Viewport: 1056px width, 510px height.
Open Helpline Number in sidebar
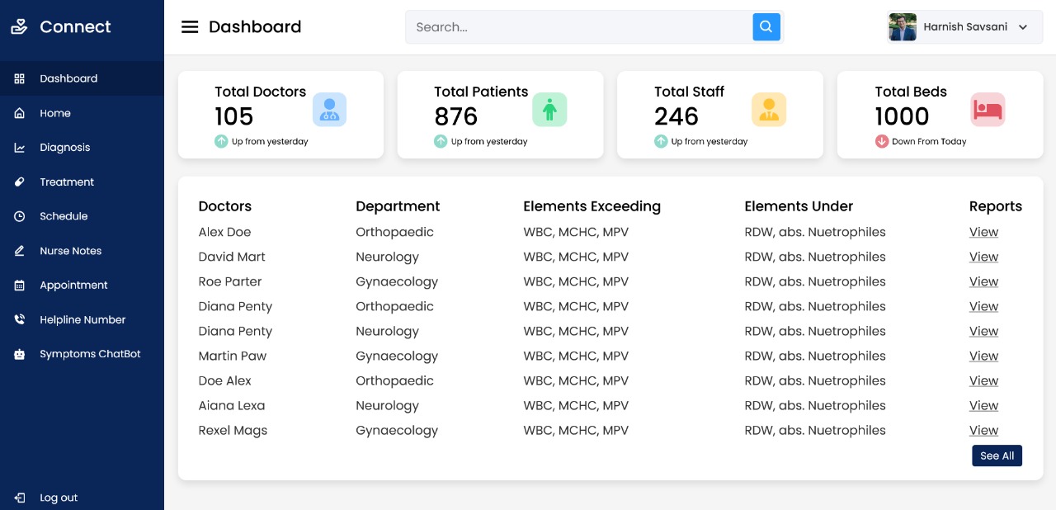(x=82, y=319)
